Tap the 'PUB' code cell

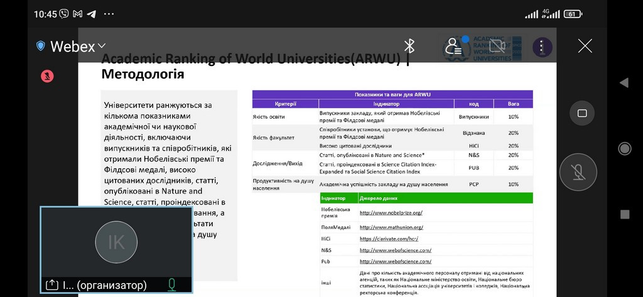tap(473, 168)
